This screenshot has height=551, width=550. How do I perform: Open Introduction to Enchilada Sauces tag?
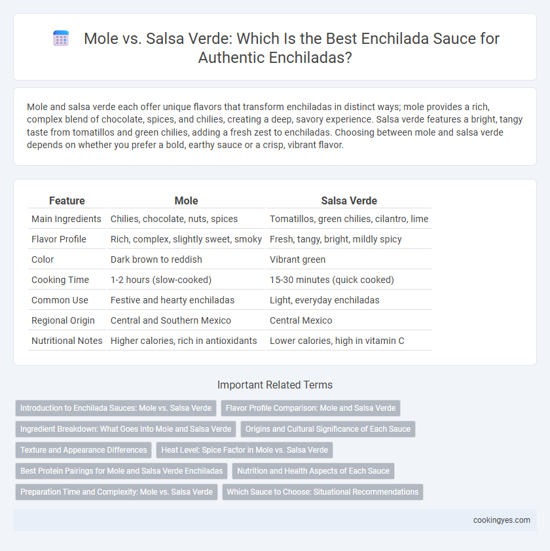pyautogui.click(x=116, y=408)
